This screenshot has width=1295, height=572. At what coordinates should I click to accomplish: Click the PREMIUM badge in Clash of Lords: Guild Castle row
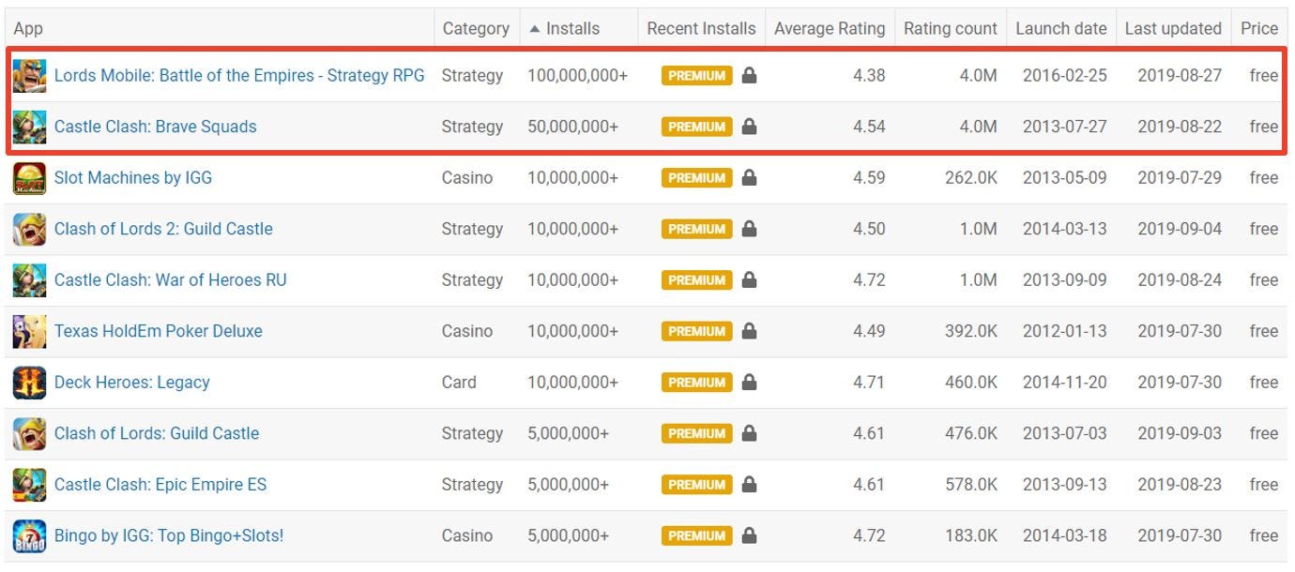pyautogui.click(x=696, y=432)
